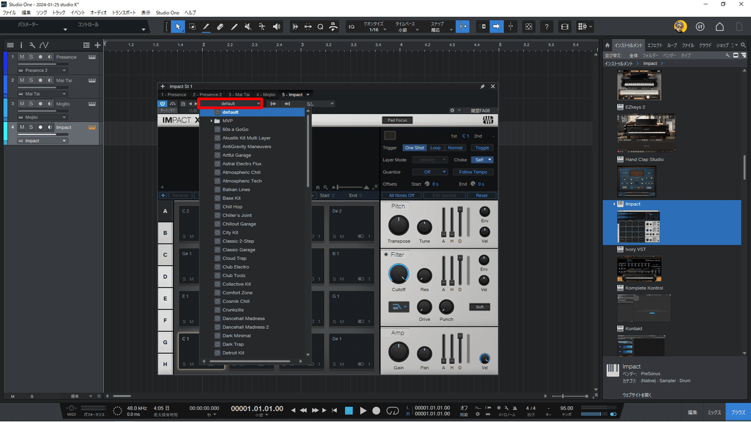Image resolution: width=751 pixels, height=422 pixels.
Task: Open the ファイル menu
Action: tap(9, 13)
